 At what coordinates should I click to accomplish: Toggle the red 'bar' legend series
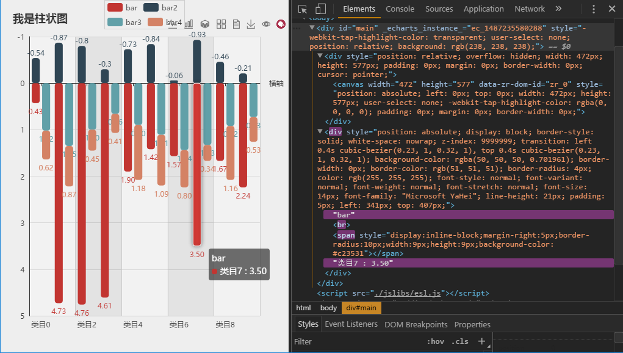(x=123, y=7)
